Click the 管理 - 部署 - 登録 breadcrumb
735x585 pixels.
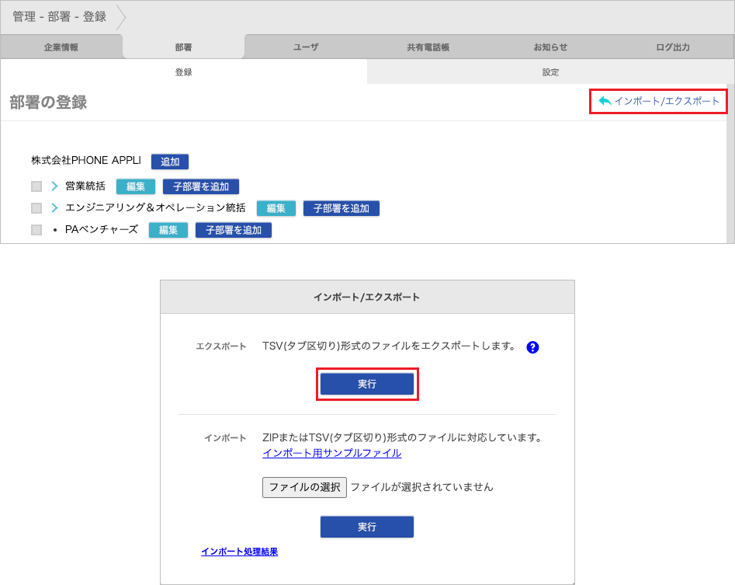60,16
